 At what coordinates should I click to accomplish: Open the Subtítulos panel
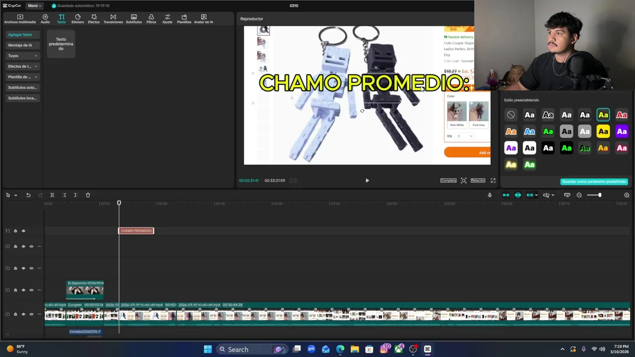[x=134, y=19]
